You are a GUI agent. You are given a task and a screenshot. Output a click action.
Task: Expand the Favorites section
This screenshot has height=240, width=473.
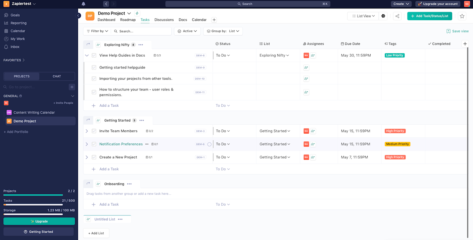coord(14,60)
